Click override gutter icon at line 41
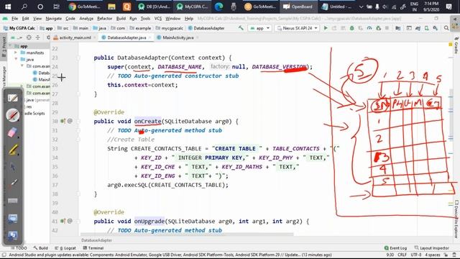 pyautogui.click(x=63, y=221)
